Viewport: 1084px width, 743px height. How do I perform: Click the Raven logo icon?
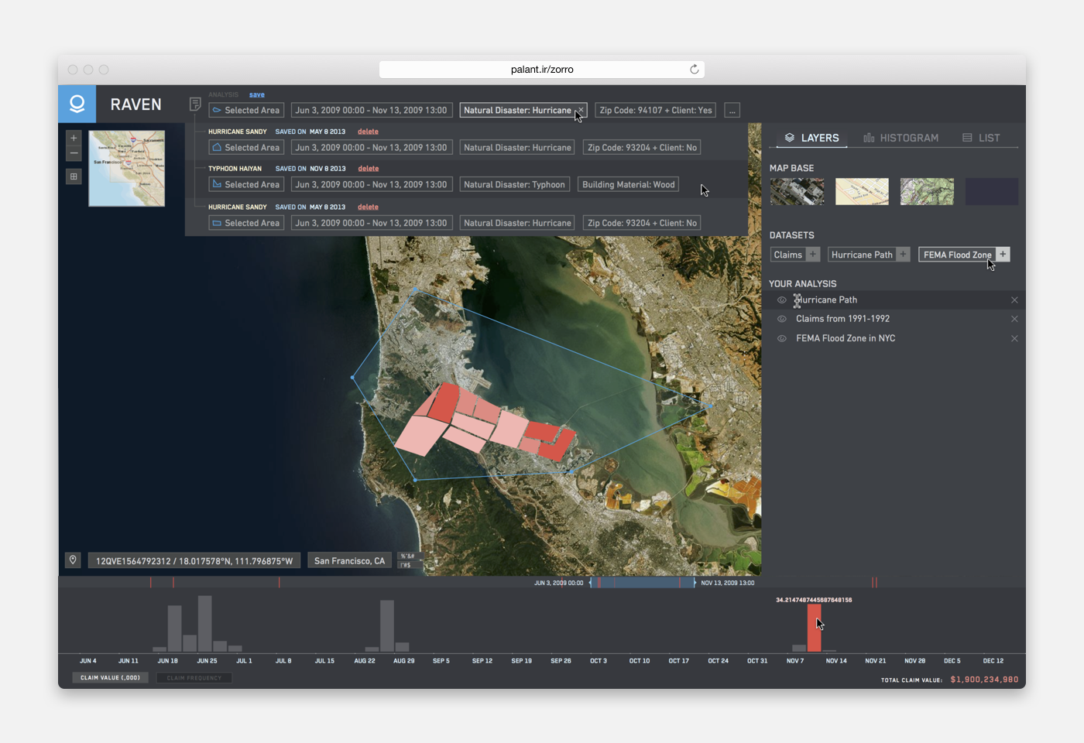point(77,104)
